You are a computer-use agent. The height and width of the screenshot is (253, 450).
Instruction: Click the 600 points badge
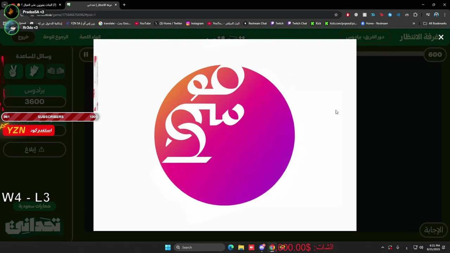click(435, 54)
